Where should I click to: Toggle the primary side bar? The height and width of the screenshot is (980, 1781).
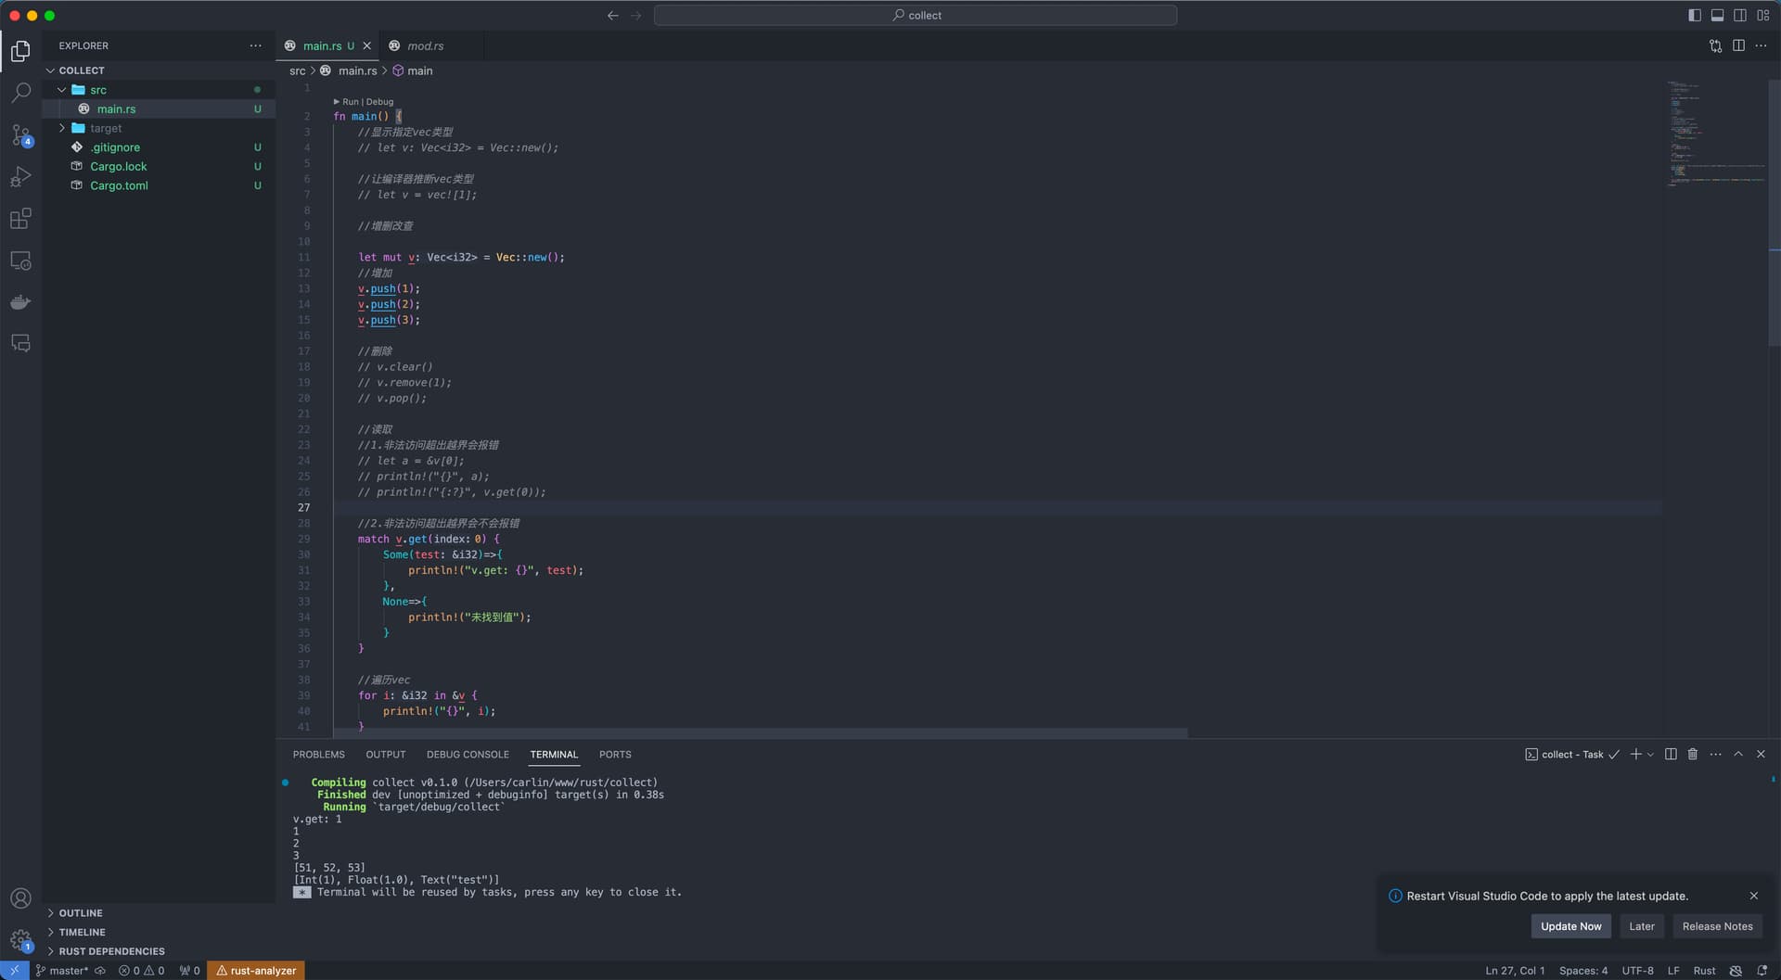click(x=1695, y=15)
